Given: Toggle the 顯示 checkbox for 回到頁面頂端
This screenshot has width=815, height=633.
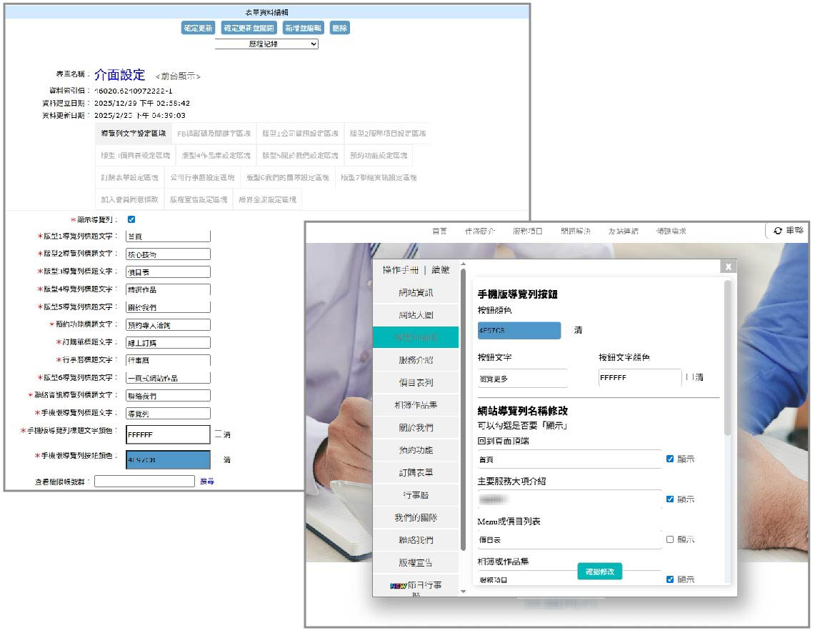Looking at the screenshot, I should (x=670, y=459).
